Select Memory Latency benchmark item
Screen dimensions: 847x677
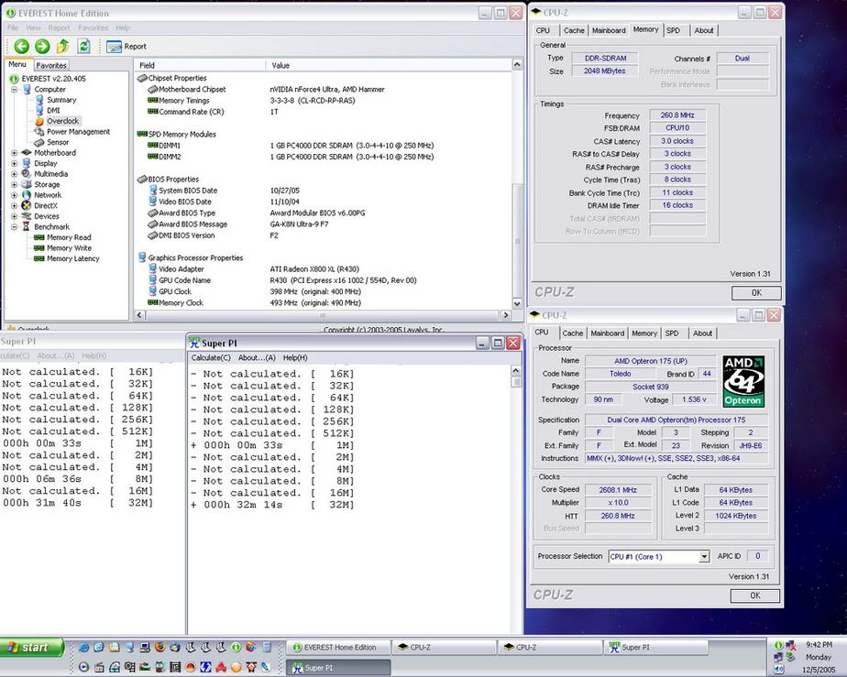[x=73, y=258]
